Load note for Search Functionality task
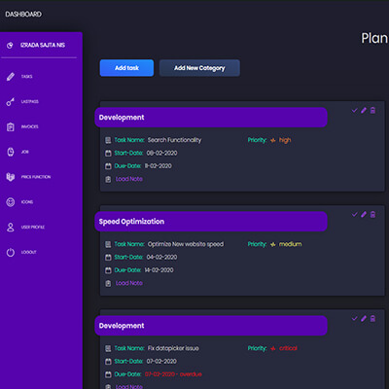Screen dimensions: 389x389 point(129,179)
